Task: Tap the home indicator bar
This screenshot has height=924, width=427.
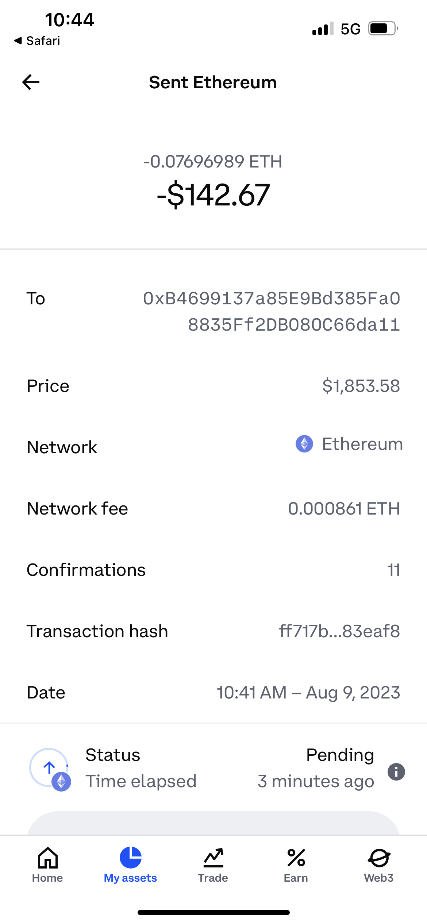Action: (213, 912)
